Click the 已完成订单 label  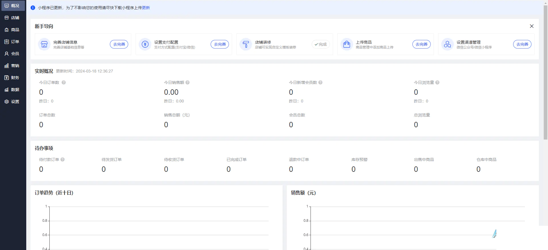click(x=237, y=160)
